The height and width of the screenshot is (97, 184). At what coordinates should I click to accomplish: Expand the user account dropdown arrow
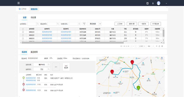tap(166, 3)
